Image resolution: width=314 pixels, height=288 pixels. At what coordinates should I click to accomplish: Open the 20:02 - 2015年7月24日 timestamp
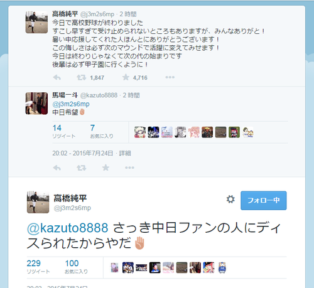(83, 153)
